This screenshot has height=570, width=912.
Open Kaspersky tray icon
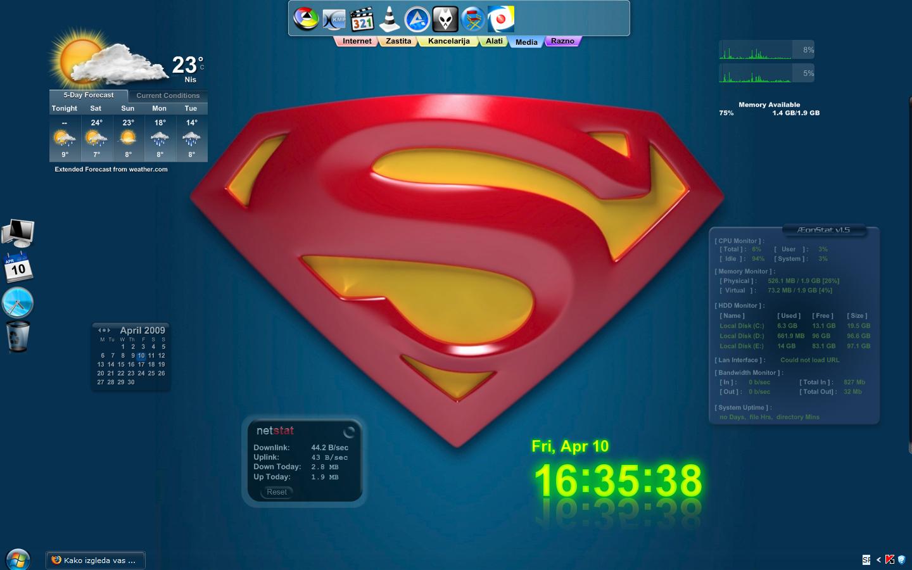tap(890, 559)
